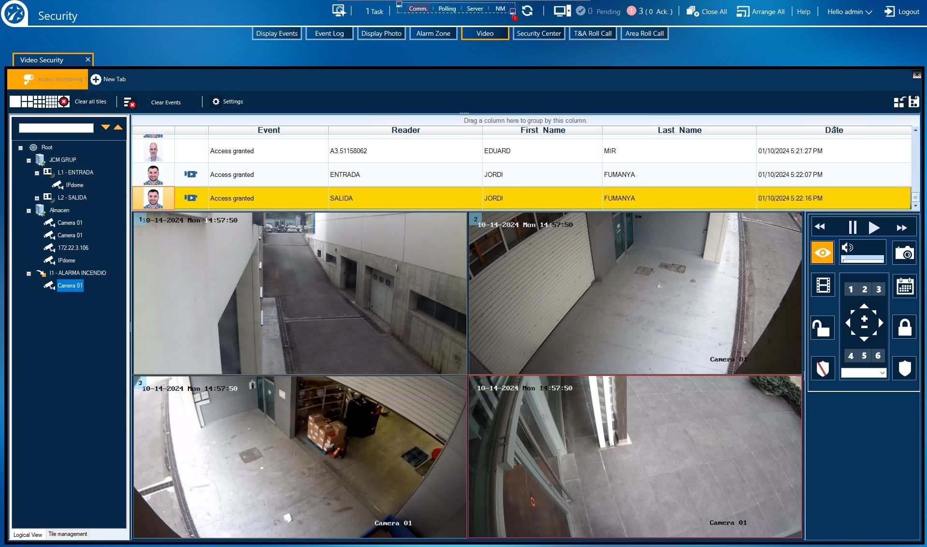Collapse the JCM GRUP node
Viewport: 927px width, 547px height.
pos(29,160)
